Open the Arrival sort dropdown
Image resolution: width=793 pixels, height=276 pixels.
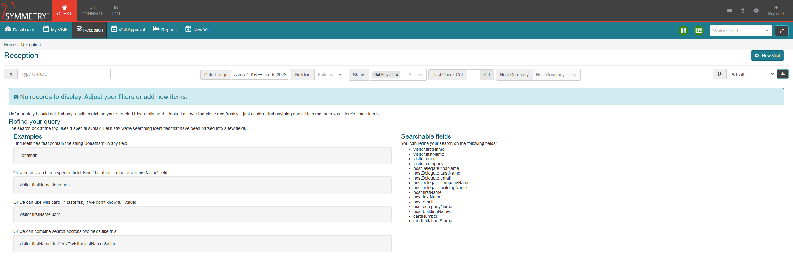click(x=750, y=74)
